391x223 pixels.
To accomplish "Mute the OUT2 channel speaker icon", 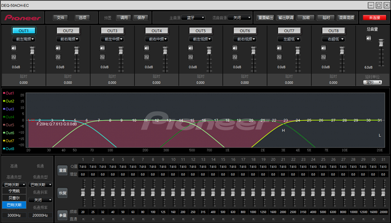I will click(58, 48).
